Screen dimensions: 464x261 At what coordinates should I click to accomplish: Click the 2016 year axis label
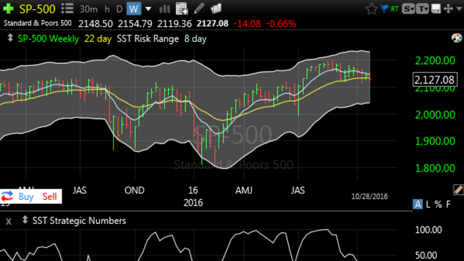pos(193,203)
